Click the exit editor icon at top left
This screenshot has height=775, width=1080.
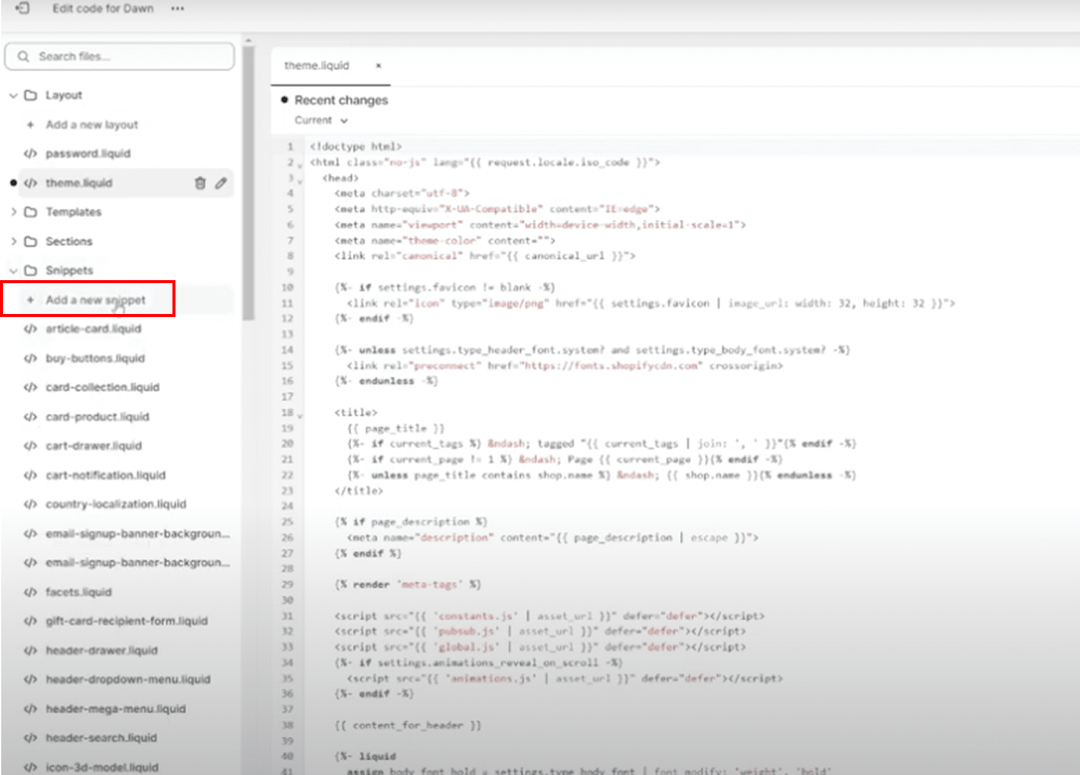pyautogui.click(x=22, y=8)
